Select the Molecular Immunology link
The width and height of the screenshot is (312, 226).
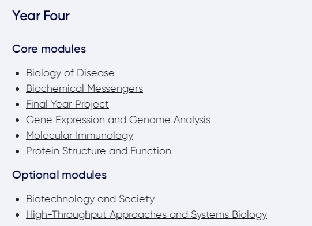80,135
